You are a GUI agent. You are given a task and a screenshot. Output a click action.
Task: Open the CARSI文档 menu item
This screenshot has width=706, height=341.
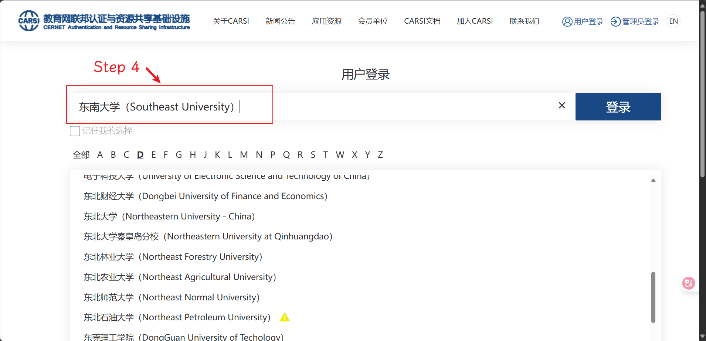coord(422,21)
